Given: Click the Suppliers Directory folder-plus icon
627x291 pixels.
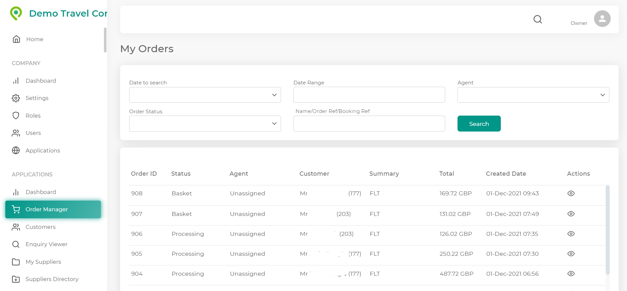Looking at the screenshot, I should coord(16,279).
